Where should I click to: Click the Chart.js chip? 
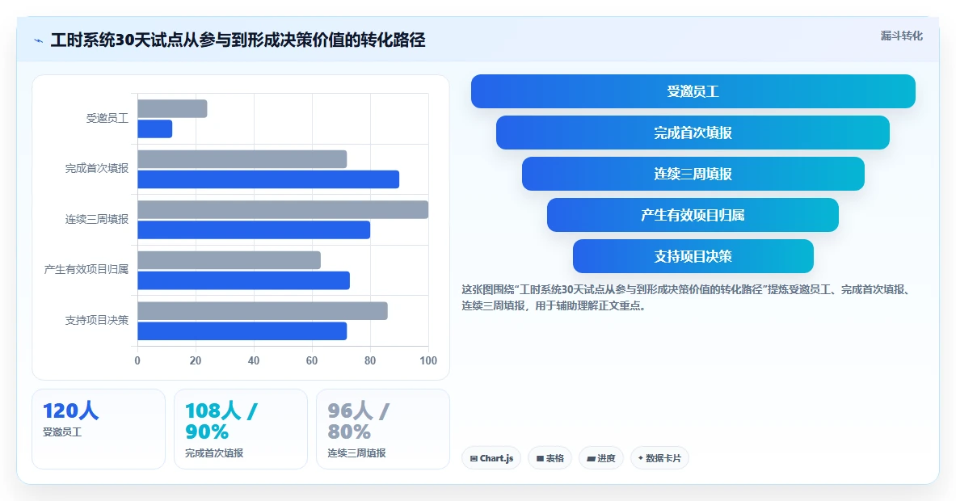point(491,458)
